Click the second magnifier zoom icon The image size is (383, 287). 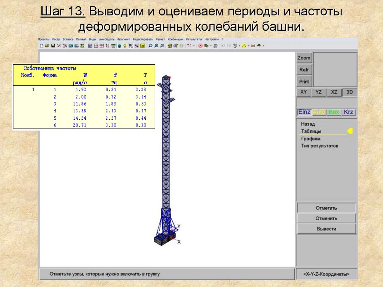[x=156, y=46]
